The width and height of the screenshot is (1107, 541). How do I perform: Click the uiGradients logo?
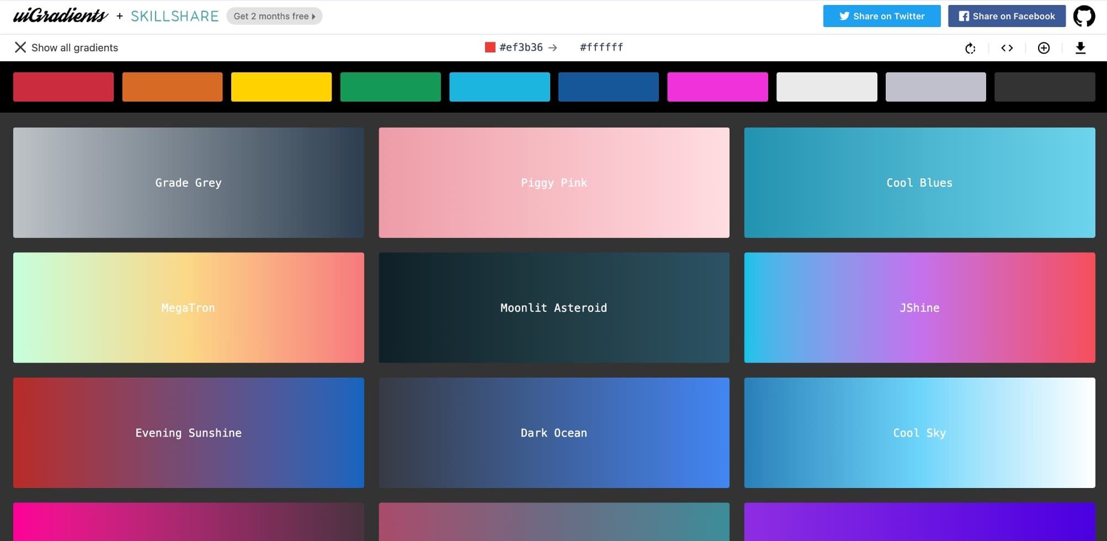[61, 16]
